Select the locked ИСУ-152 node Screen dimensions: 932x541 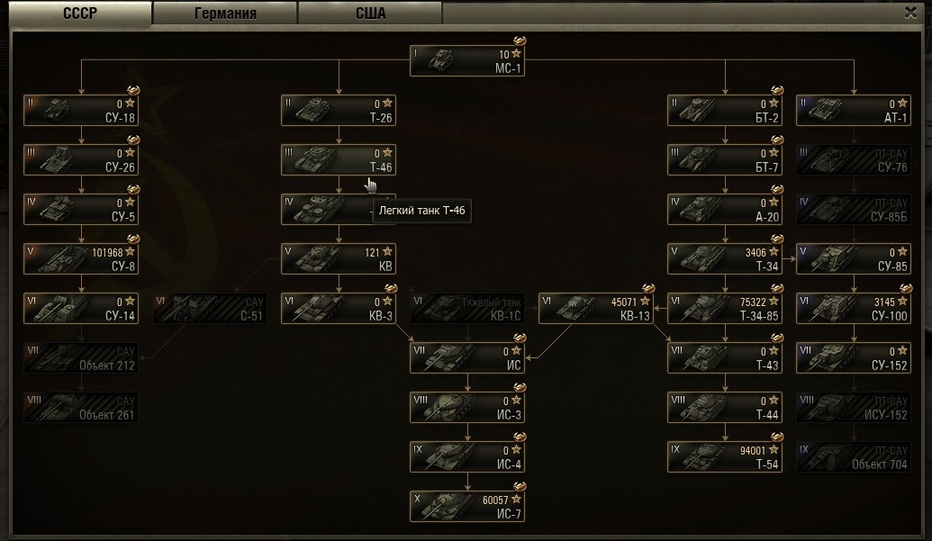(x=854, y=408)
